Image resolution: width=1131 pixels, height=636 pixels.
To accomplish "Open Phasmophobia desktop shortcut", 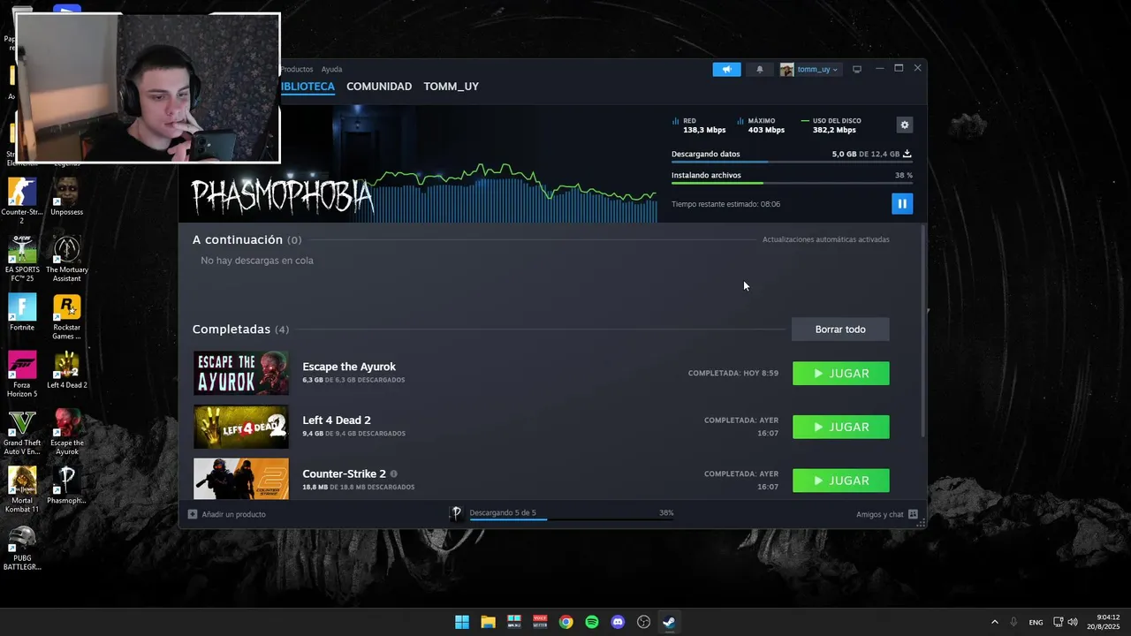I will pos(67,486).
